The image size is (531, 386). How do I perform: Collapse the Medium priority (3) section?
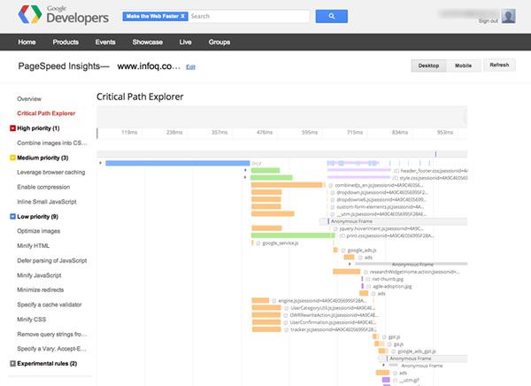13,158
